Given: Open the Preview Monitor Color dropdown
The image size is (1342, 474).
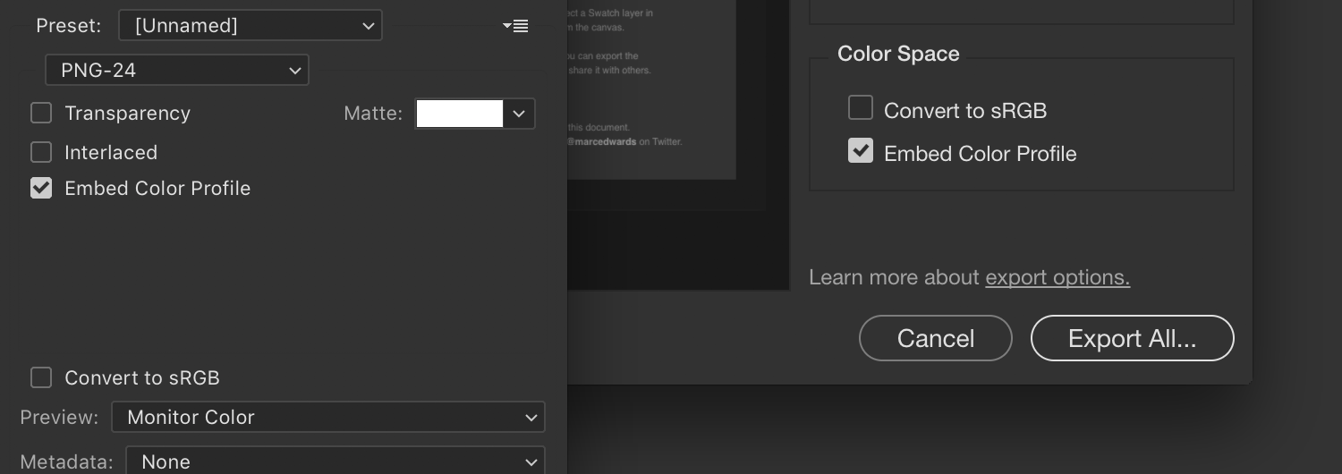Looking at the screenshot, I should [328, 417].
